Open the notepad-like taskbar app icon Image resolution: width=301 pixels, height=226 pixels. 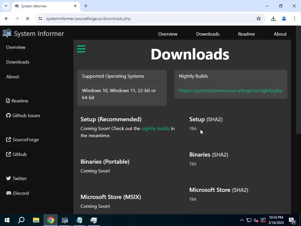(79, 220)
